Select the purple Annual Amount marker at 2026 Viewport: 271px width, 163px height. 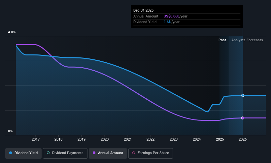(243, 118)
